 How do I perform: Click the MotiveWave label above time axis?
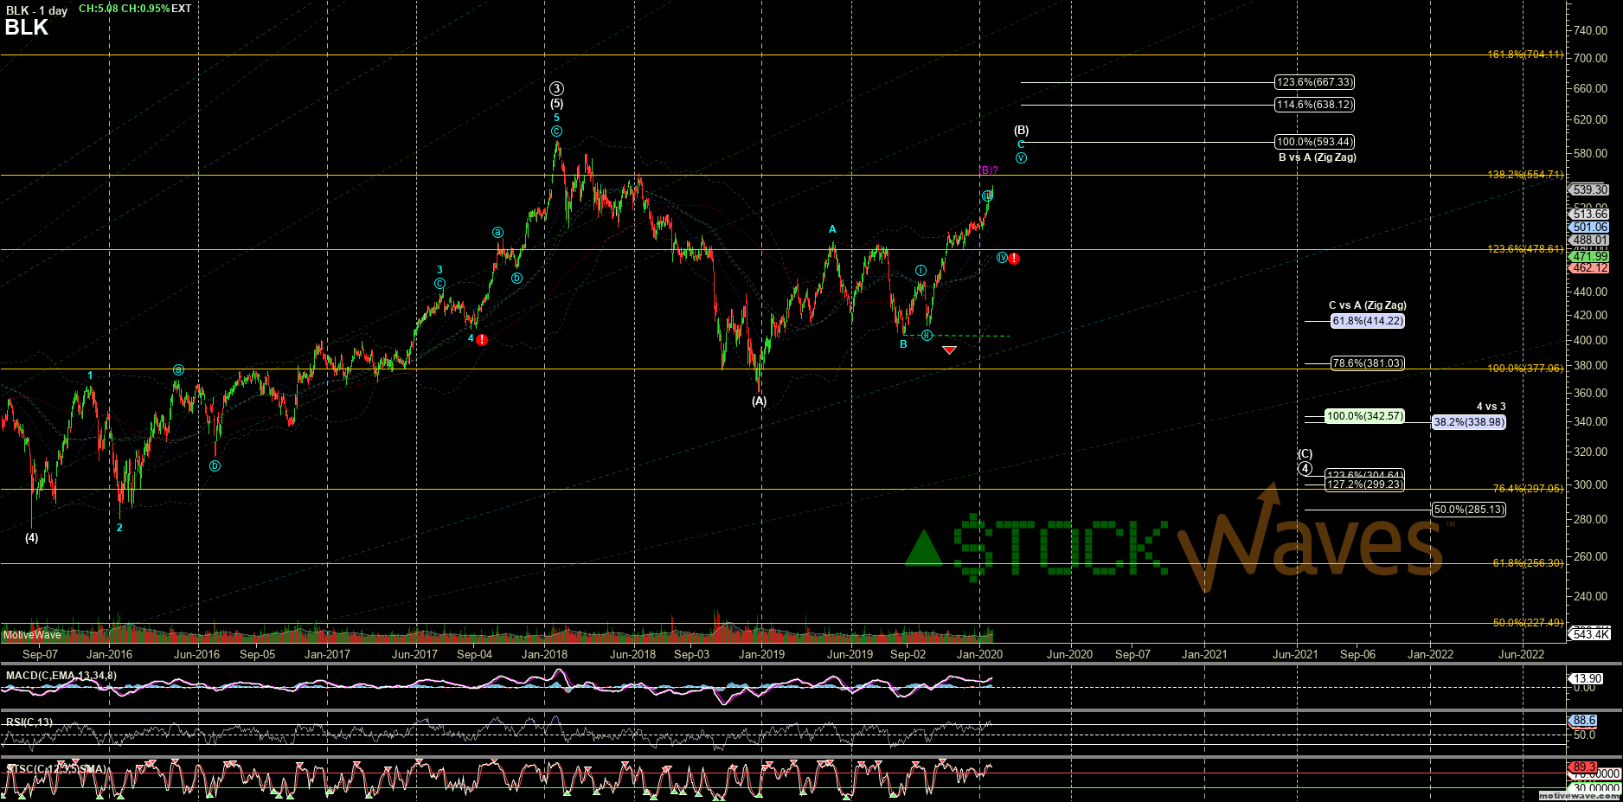click(32, 635)
